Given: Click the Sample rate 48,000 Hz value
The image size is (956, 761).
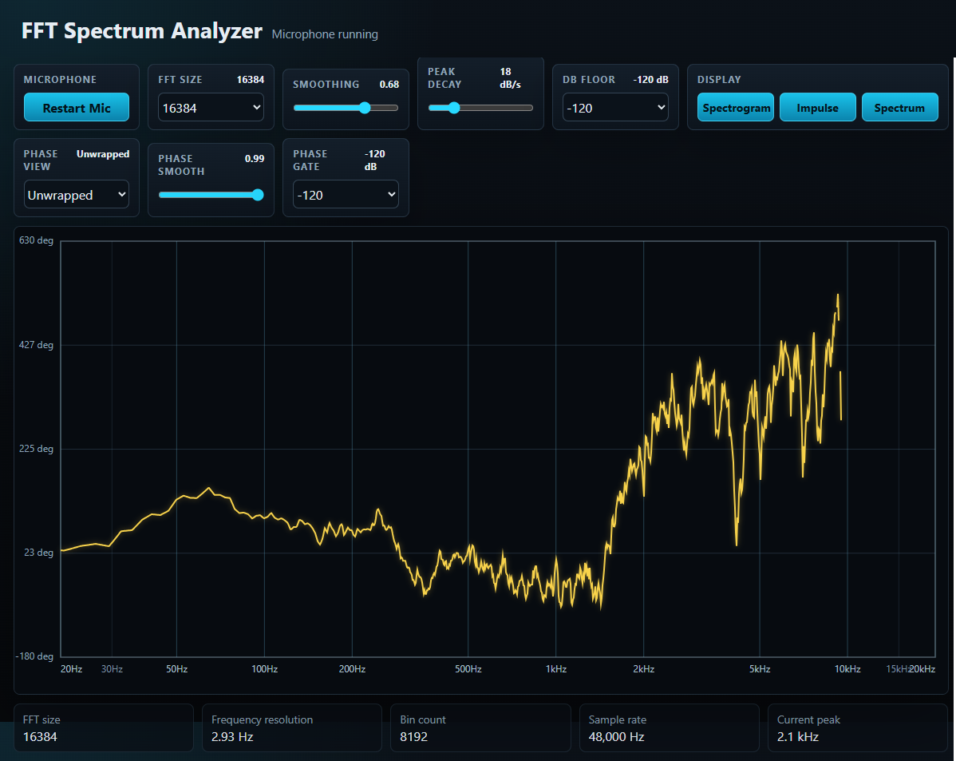Looking at the screenshot, I should [x=616, y=736].
